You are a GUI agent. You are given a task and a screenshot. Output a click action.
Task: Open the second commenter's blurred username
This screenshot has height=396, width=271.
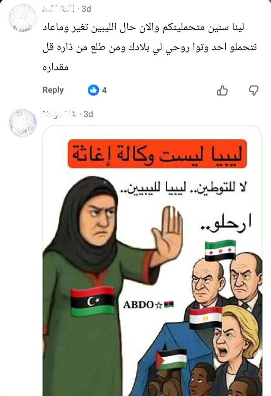(x=59, y=114)
